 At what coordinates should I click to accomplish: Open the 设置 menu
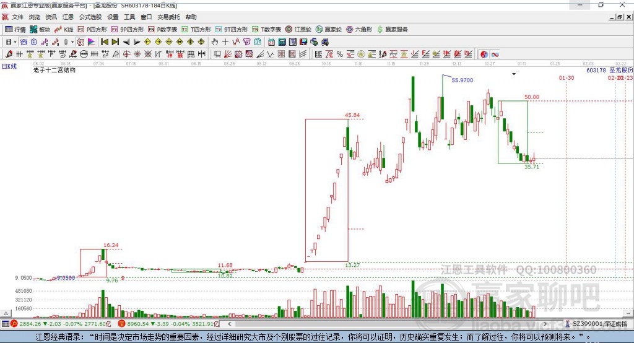[113, 17]
